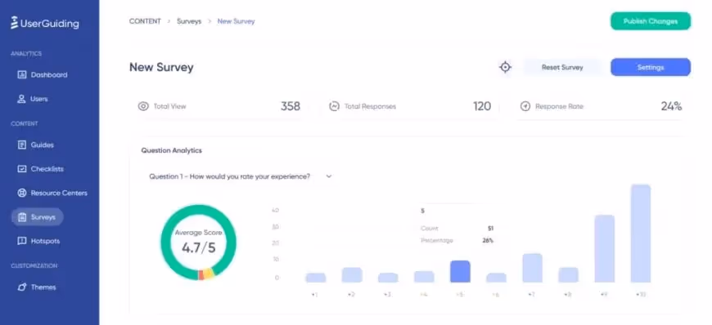The image size is (712, 325).
Task: Select the bar for score 1
Action: click(x=316, y=278)
